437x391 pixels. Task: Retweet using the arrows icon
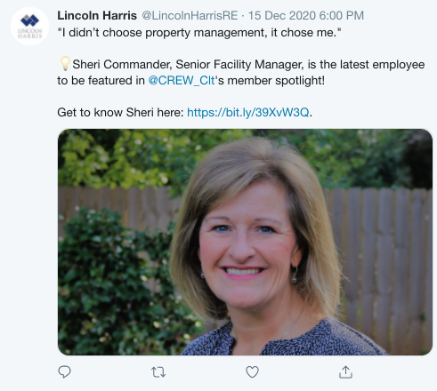pos(158,372)
